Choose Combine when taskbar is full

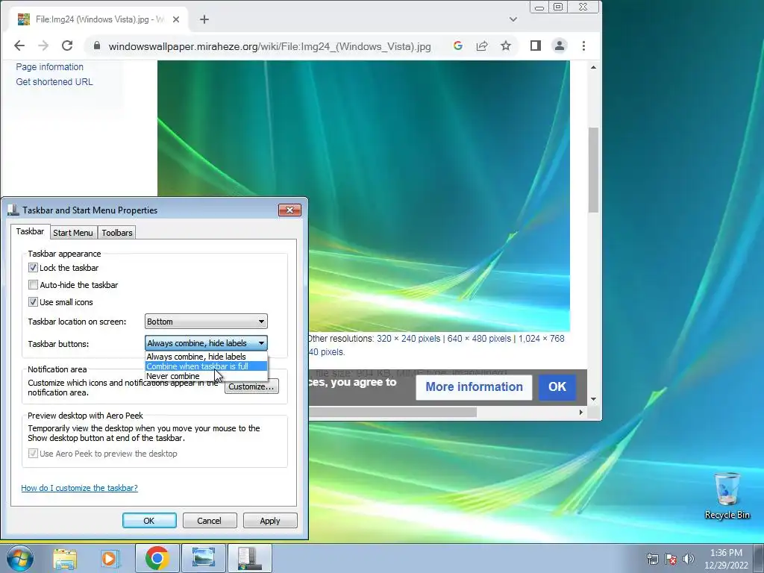coord(206,366)
